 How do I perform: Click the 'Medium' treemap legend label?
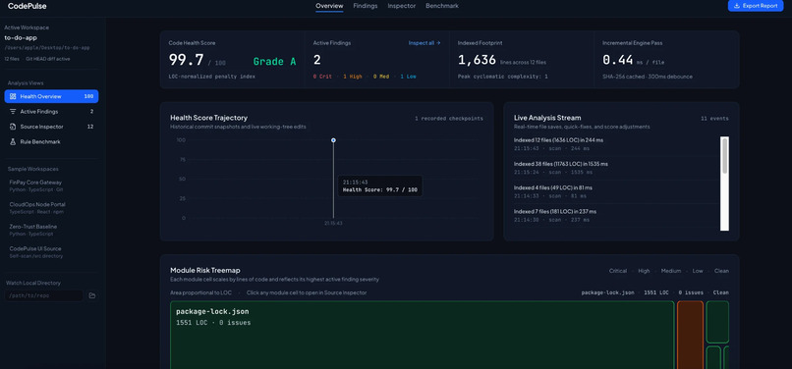671,271
